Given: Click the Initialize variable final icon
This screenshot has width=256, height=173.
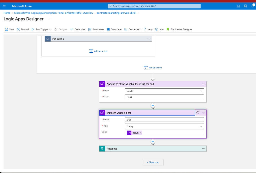Looking at the screenshot, I should coord(102,113).
